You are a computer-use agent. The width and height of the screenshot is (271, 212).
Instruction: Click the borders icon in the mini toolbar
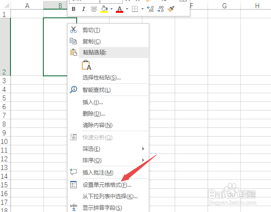coord(135,9)
